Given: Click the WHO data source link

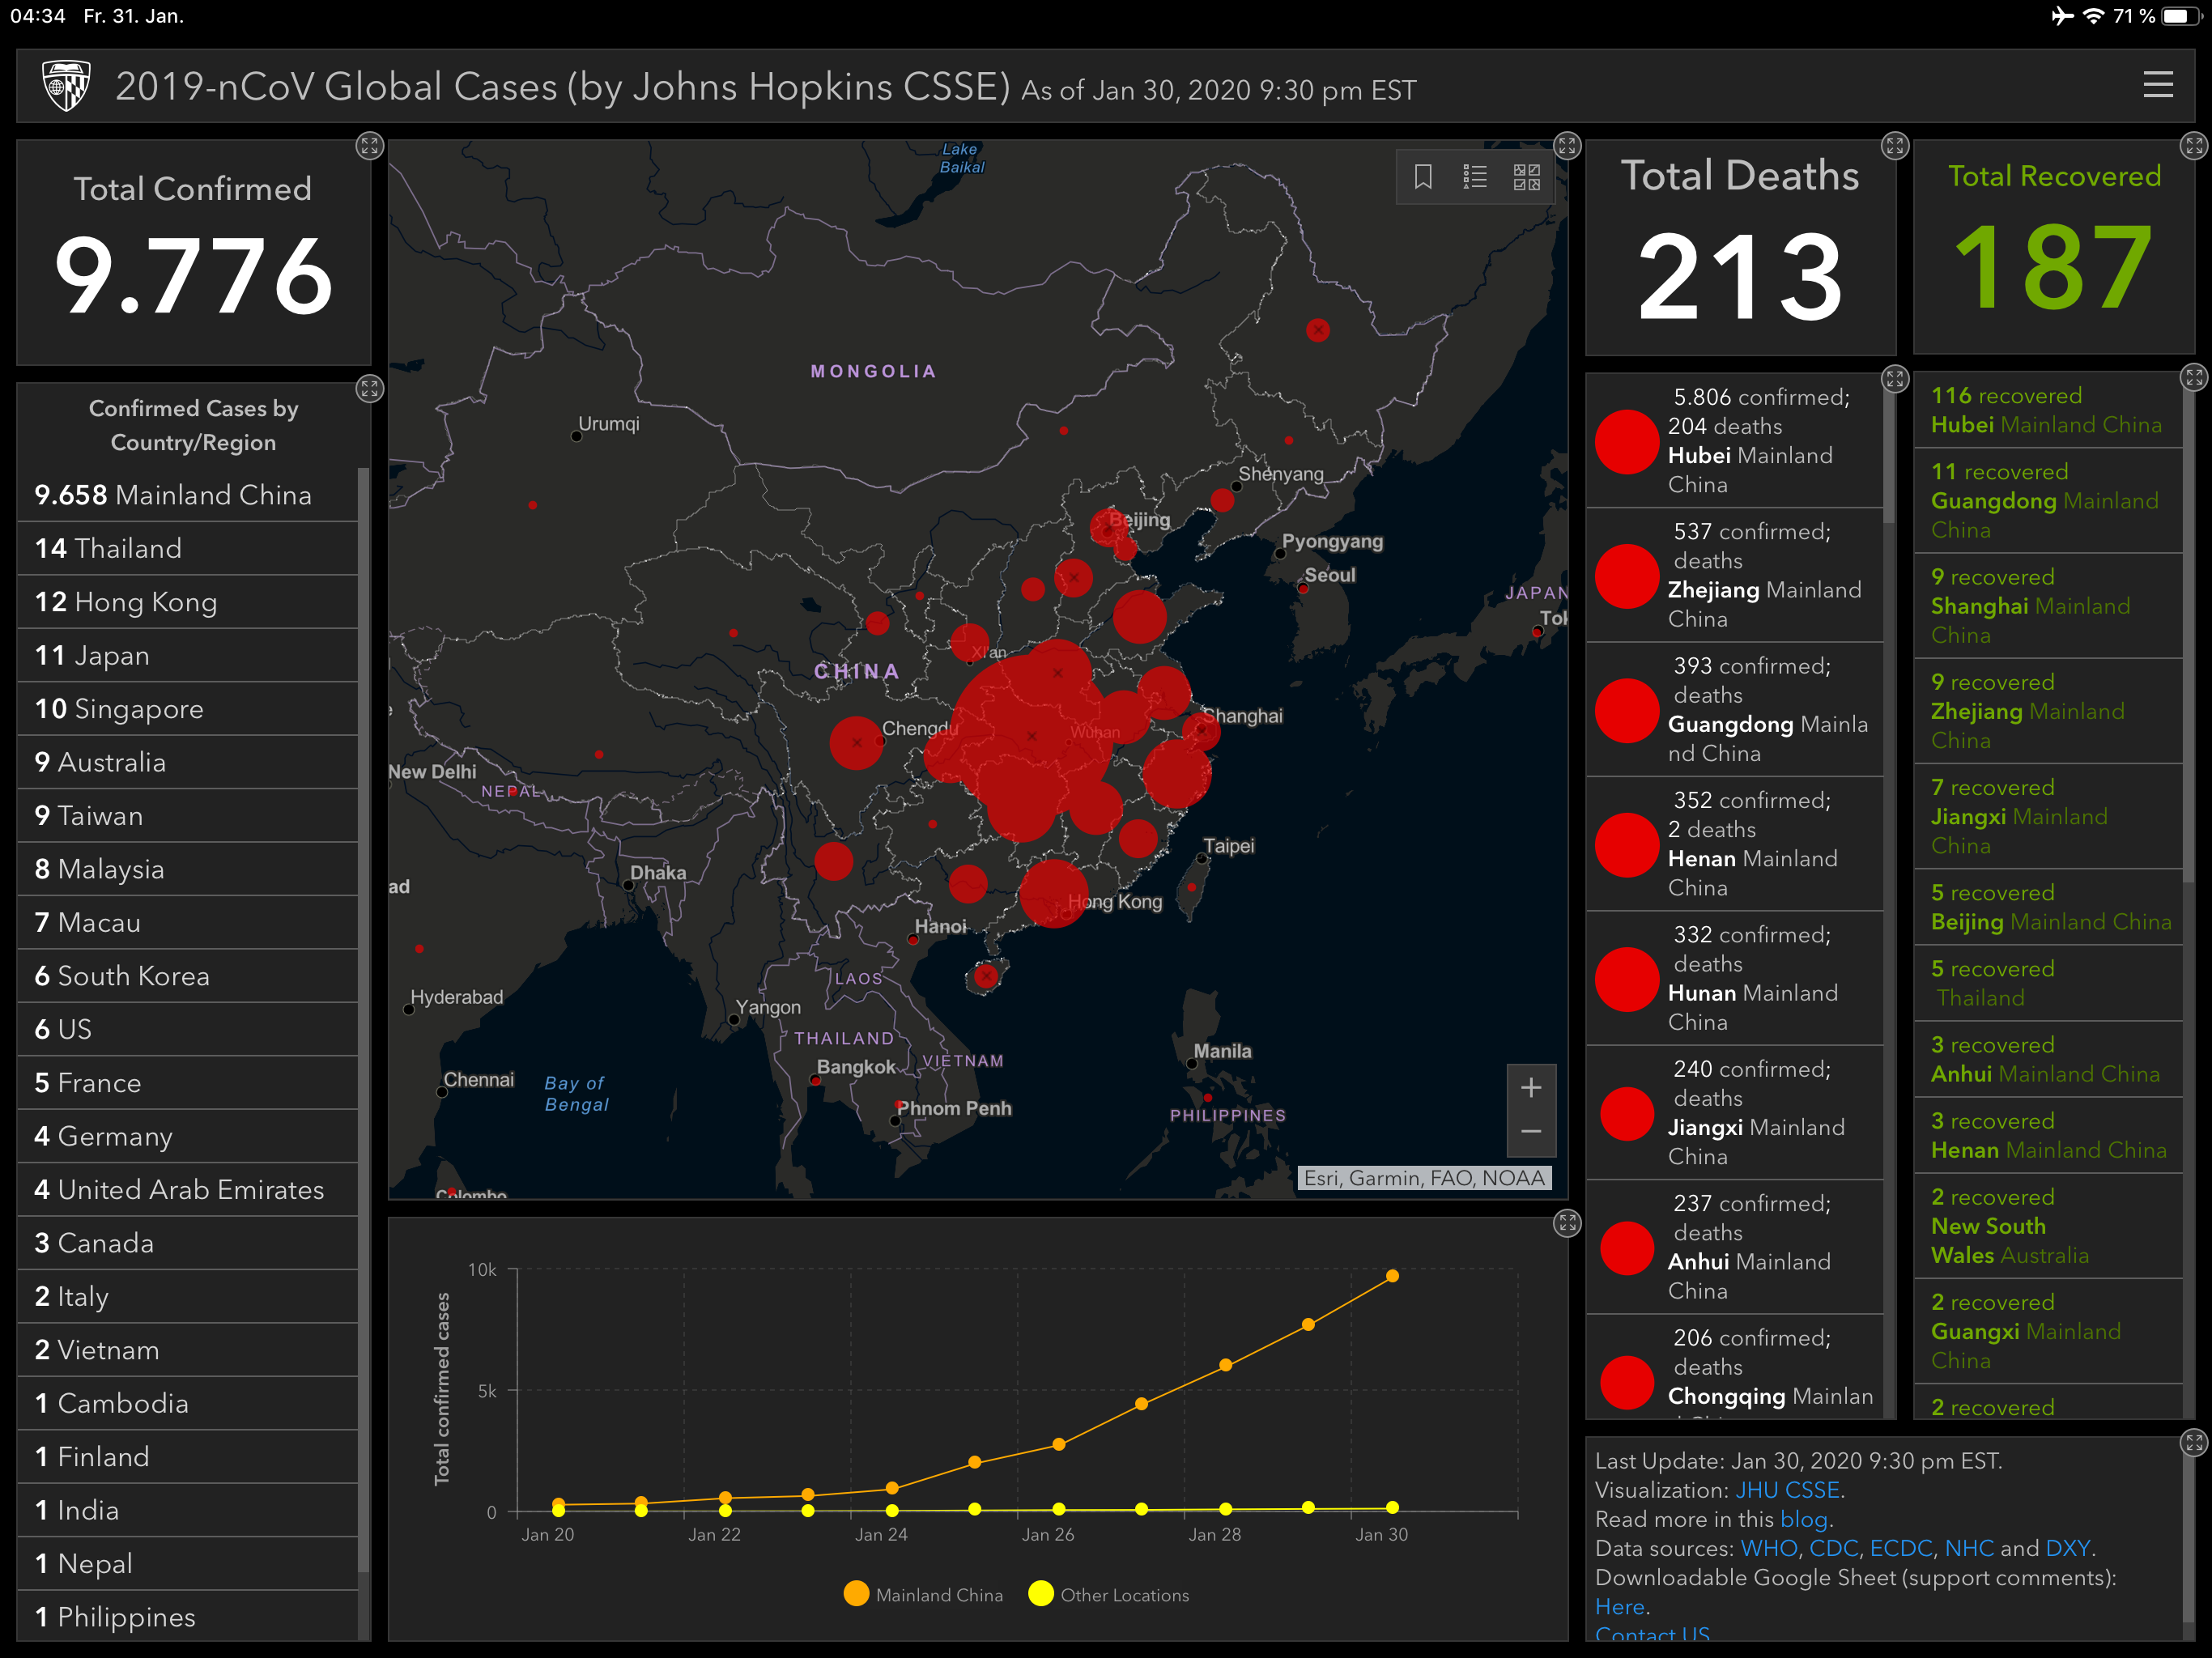Looking at the screenshot, I should 1768,1548.
